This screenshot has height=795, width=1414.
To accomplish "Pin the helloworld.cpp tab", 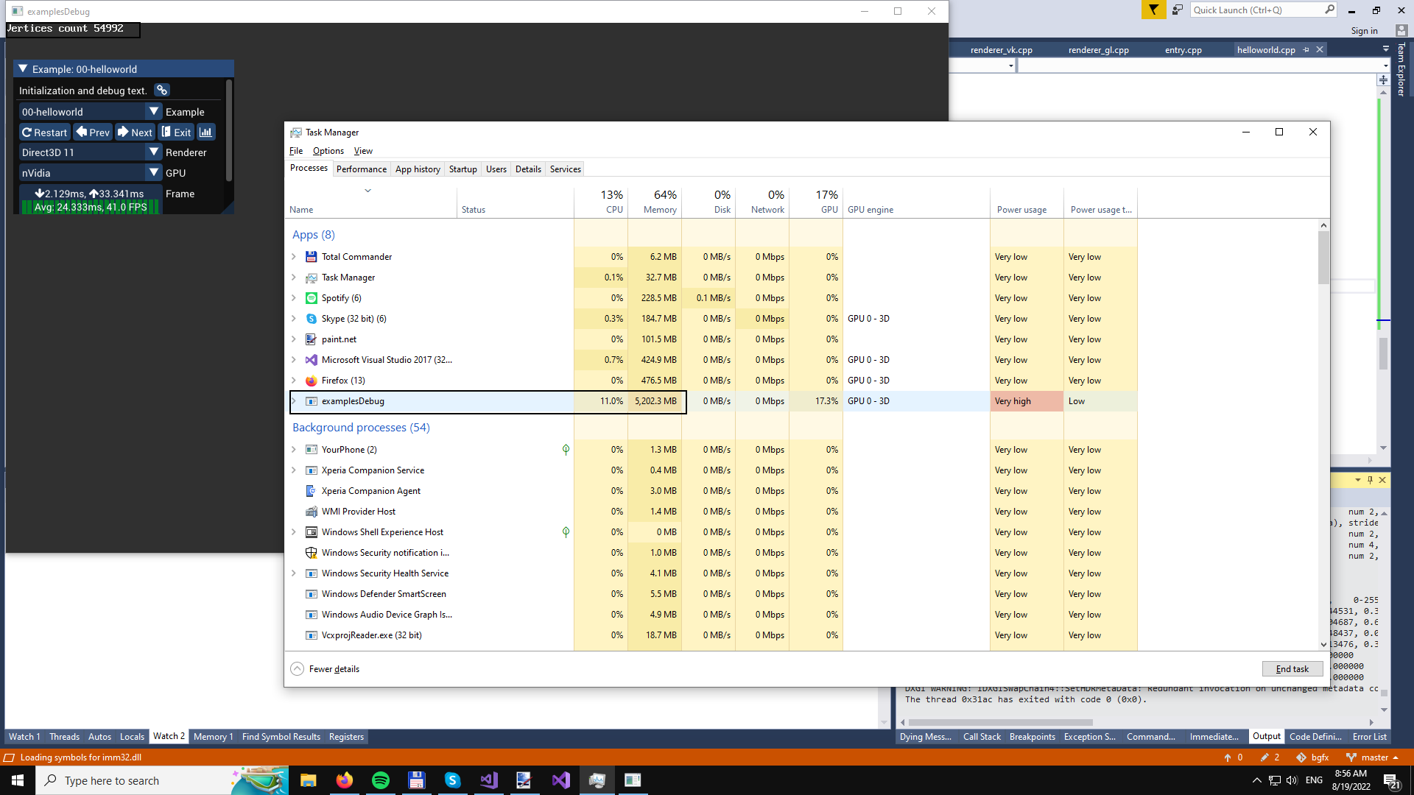I will 1306,50.
